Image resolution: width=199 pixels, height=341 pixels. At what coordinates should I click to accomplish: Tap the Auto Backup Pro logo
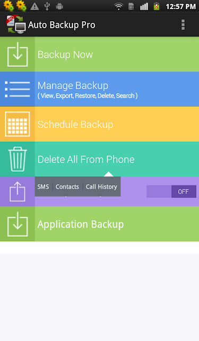[15, 25]
